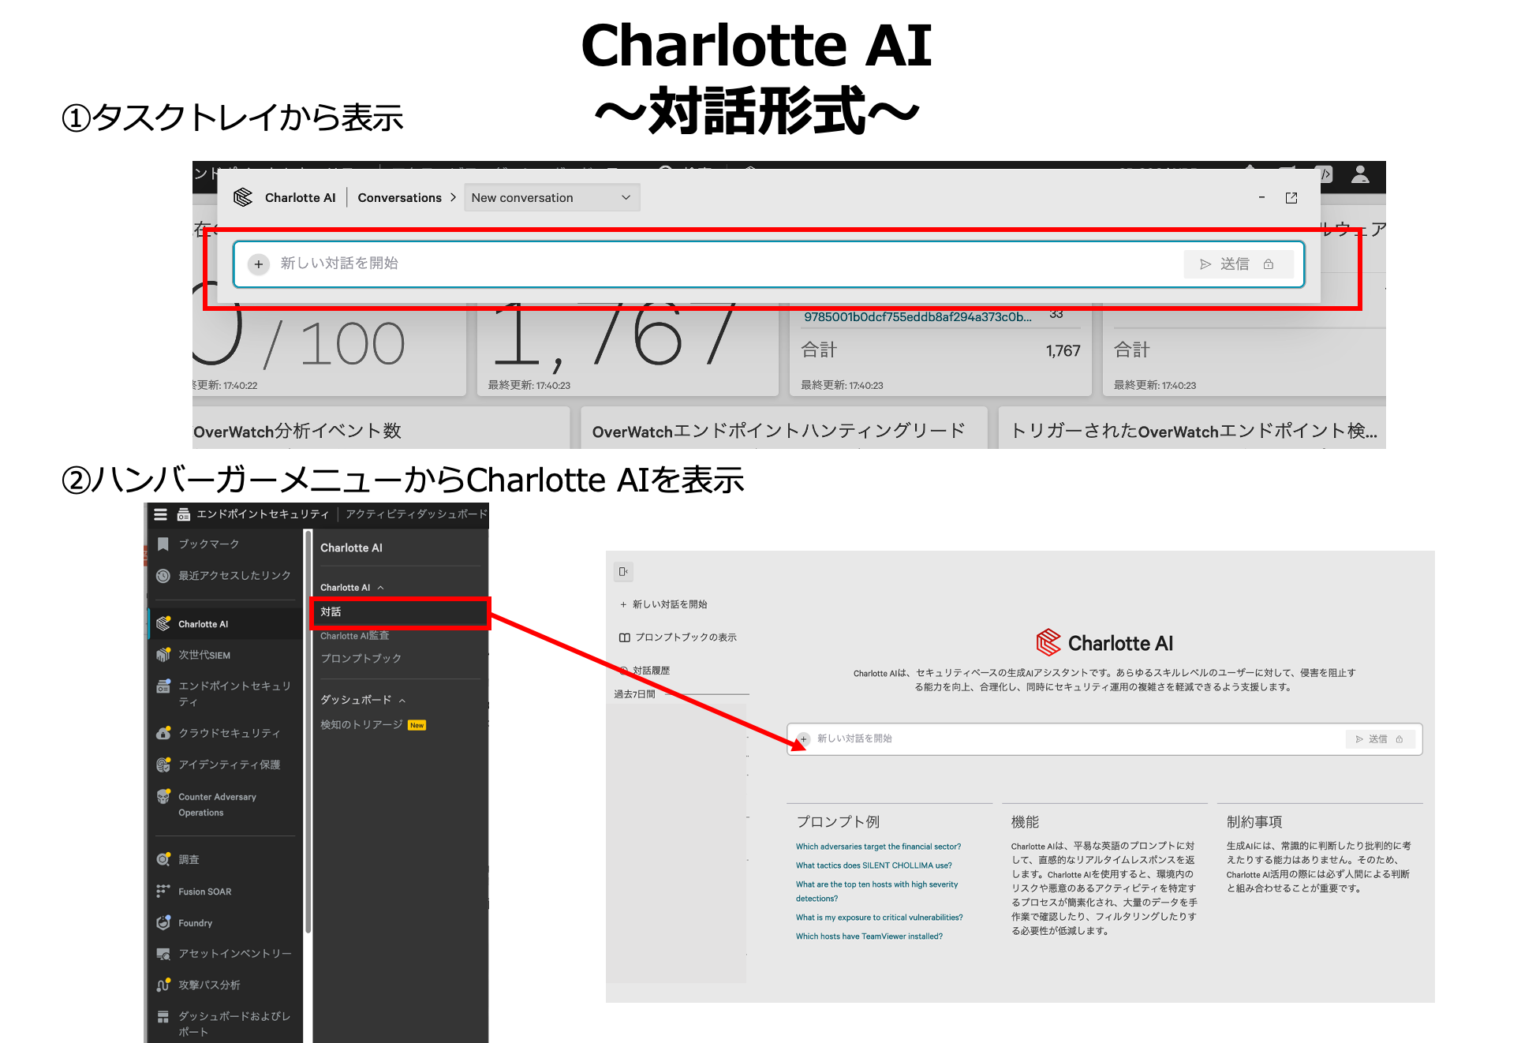Click OverWatchエンドポイントハンティングリード card title

click(x=779, y=431)
